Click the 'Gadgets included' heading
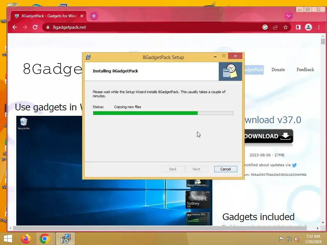327x245 pixels. pyautogui.click(x=258, y=217)
